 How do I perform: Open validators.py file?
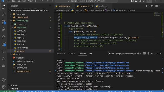coord(23,48)
